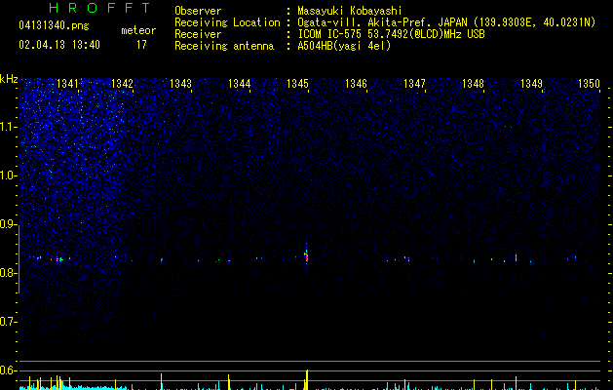Click time marker 1343

coord(180,84)
